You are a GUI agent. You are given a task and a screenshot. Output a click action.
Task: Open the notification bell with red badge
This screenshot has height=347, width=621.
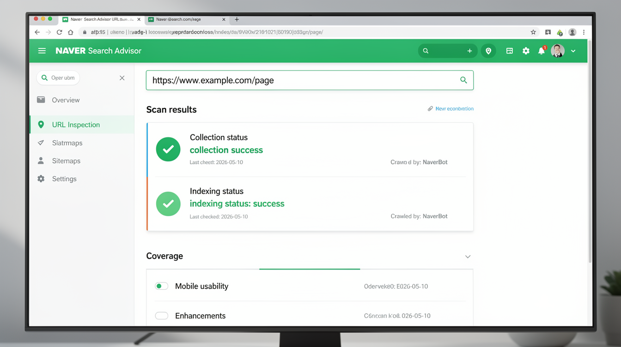(x=542, y=50)
